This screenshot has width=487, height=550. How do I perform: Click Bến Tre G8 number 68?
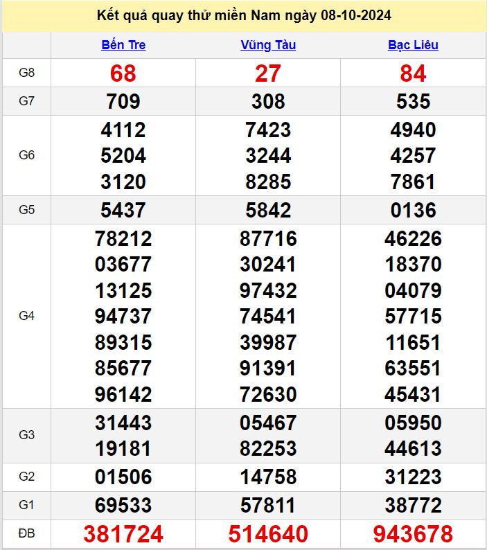(123, 73)
